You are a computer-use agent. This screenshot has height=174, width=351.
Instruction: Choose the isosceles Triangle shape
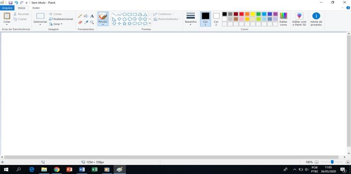point(145,14)
